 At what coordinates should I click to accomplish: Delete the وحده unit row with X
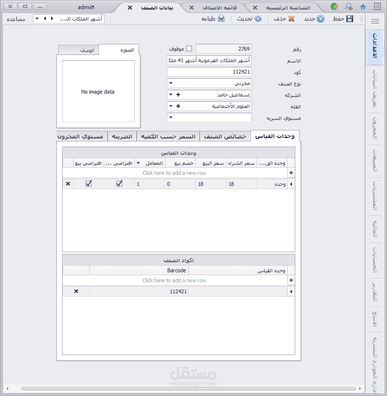coord(68,184)
